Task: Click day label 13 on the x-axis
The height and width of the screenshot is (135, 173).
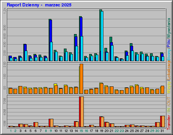Action: [x=71, y=131]
